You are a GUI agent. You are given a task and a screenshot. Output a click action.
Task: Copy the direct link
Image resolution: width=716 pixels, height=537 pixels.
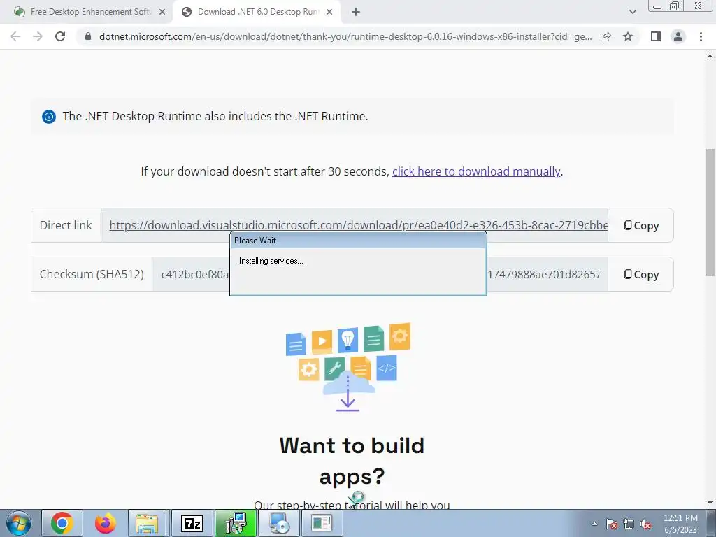[641, 225]
